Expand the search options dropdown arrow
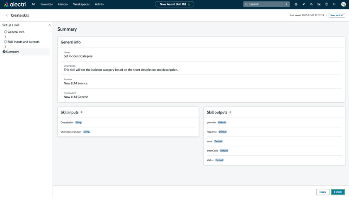Image resolution: width=349 pixels, height=197 pixels. pyautogui.click(x=286, y=4)
